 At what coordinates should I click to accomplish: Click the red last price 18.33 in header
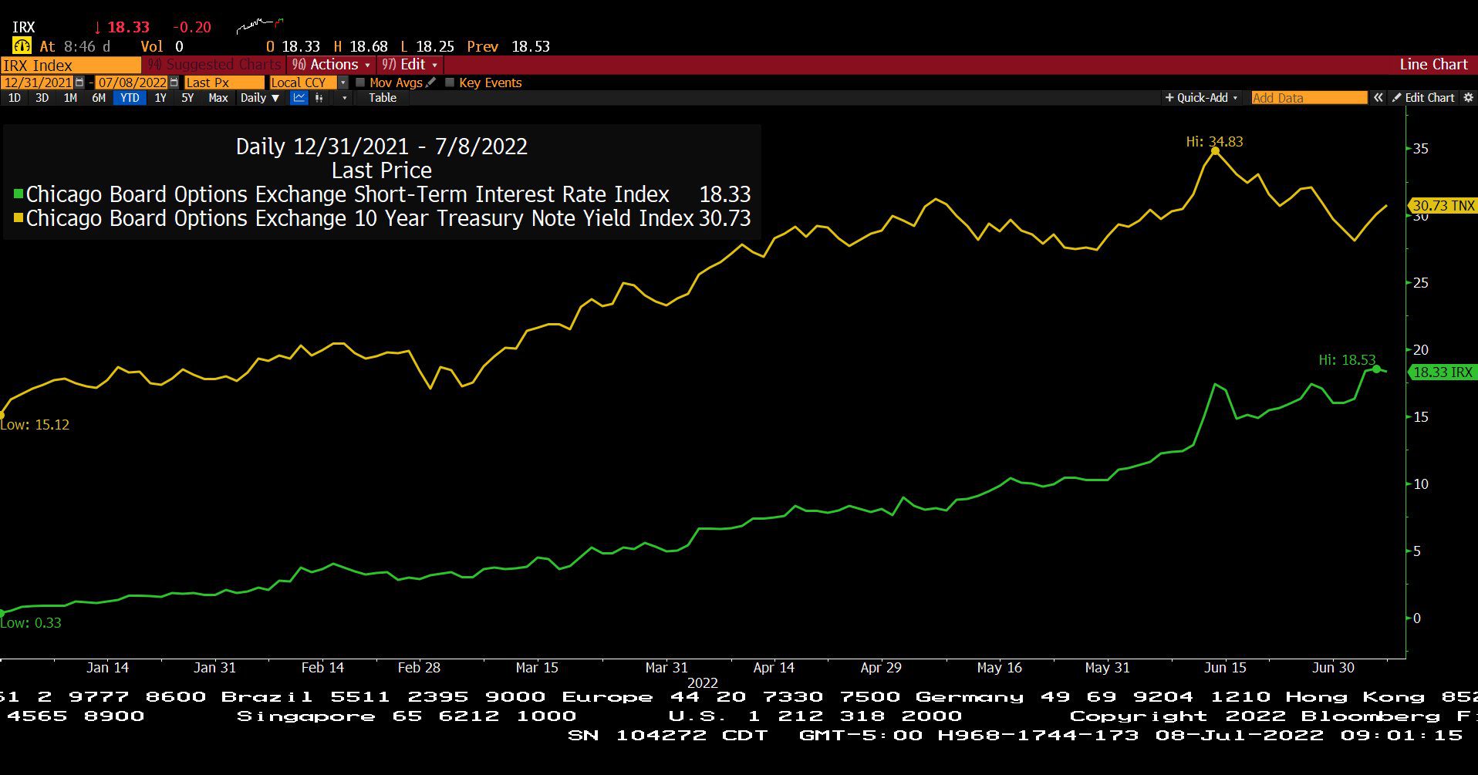128,27
